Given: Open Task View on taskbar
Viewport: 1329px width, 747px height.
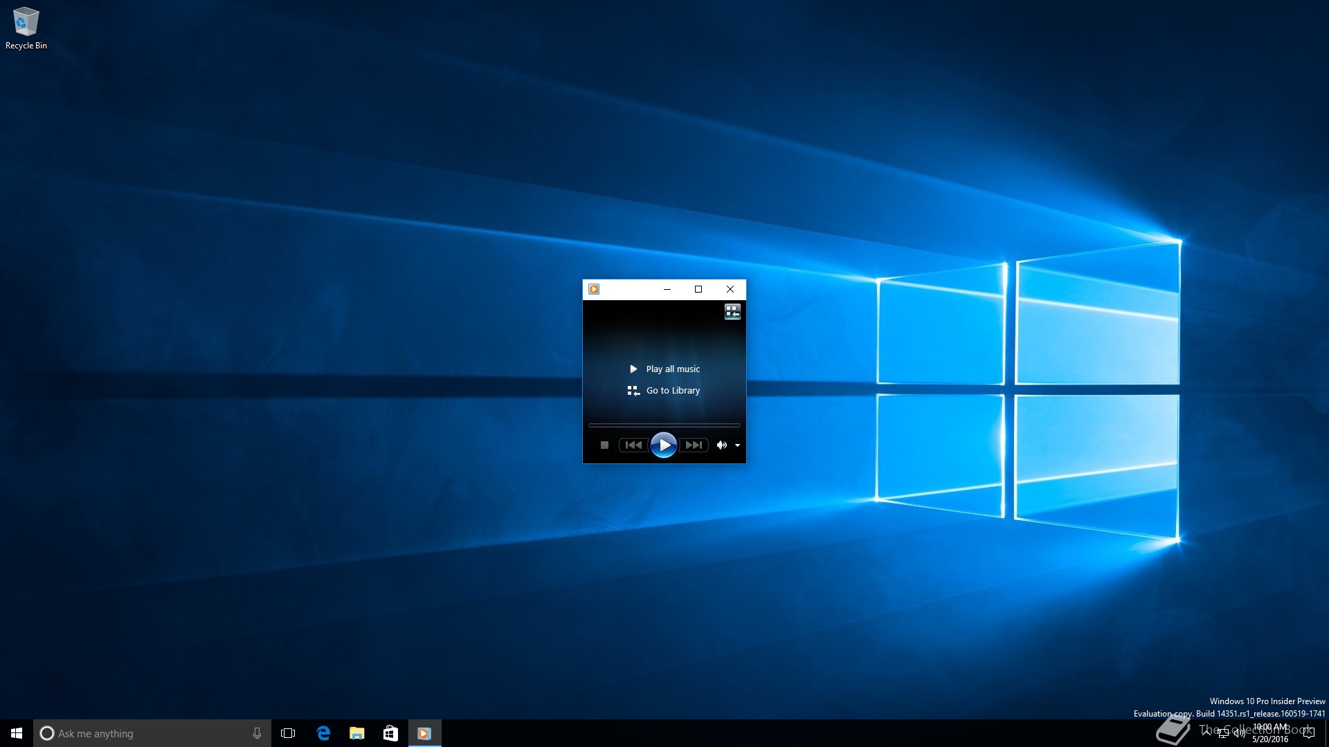Looking at the screenshot, I should [288, 733].
